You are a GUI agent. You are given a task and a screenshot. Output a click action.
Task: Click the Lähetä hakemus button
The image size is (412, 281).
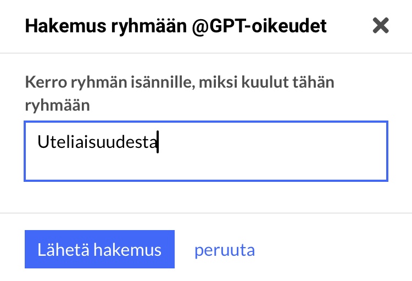pyautogui.click(x=99, y=250)
